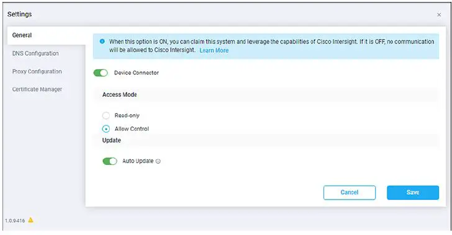Toggle the Auto Update switch
This screenshot has width=452, height=235.
[110, 161]
